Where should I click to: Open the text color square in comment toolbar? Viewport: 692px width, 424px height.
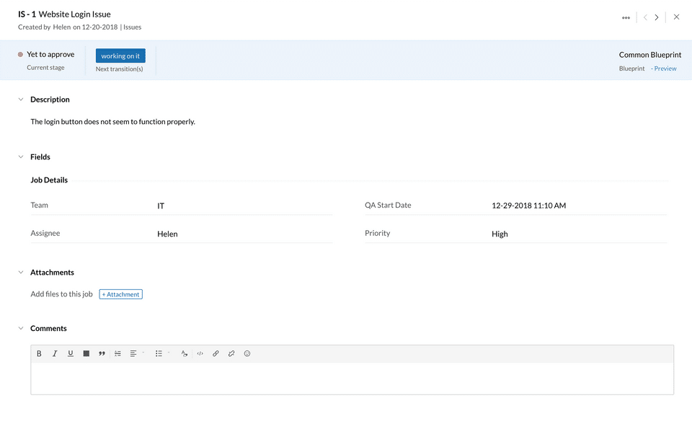click(86, 353)
